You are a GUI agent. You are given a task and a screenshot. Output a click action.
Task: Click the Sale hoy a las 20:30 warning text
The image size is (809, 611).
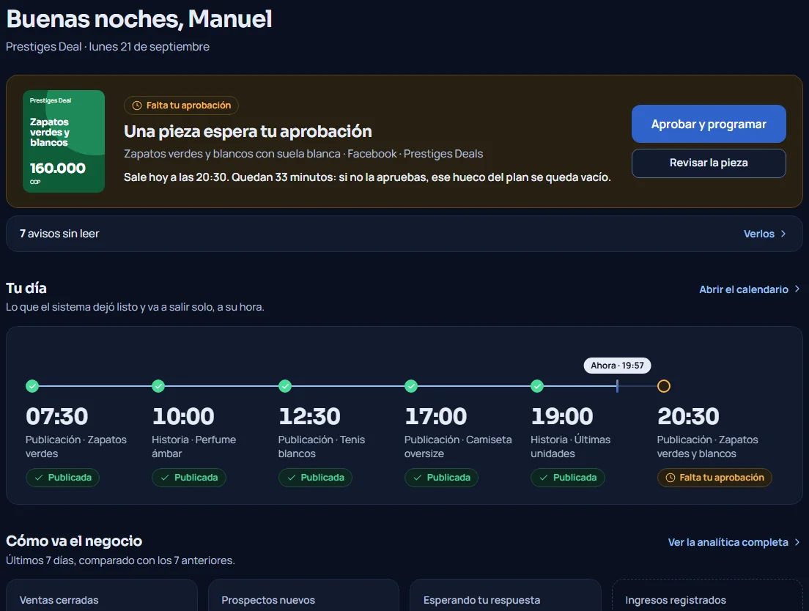[367, 177]
